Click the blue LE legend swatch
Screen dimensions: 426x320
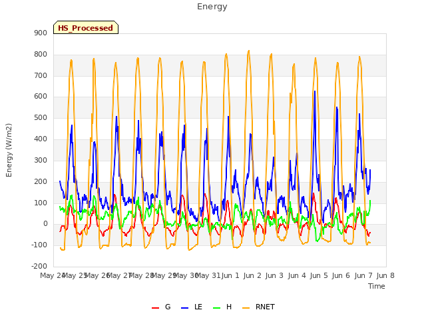pyautogui.click(x=185, y=308)
